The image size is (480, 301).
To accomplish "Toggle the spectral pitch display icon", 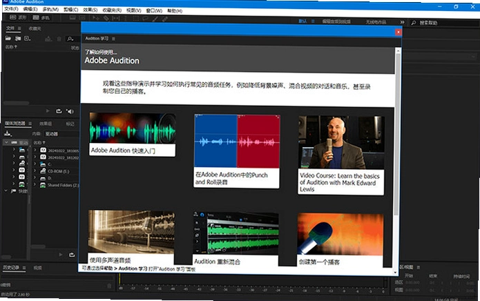I will pyautogui.click(x=84, y=18).
